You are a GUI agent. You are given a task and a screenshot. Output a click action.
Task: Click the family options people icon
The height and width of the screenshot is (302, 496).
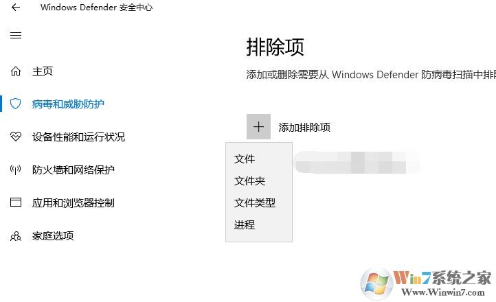[16, 236]
